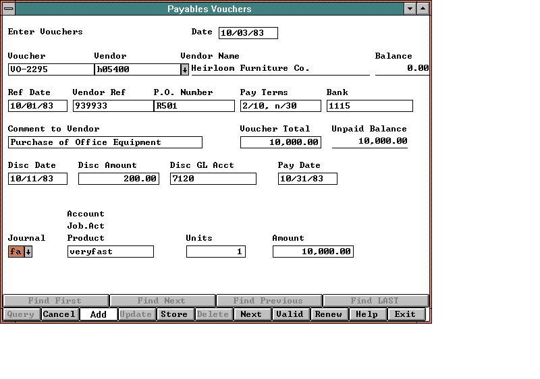Click the Bank input field
Screen dimensions: 540x379
[369, 106]
